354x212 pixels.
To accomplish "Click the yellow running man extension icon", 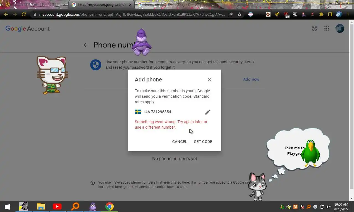I will (277, 14).
